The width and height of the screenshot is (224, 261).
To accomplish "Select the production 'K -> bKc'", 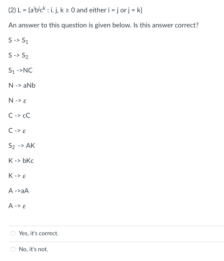I will (21, 161).
